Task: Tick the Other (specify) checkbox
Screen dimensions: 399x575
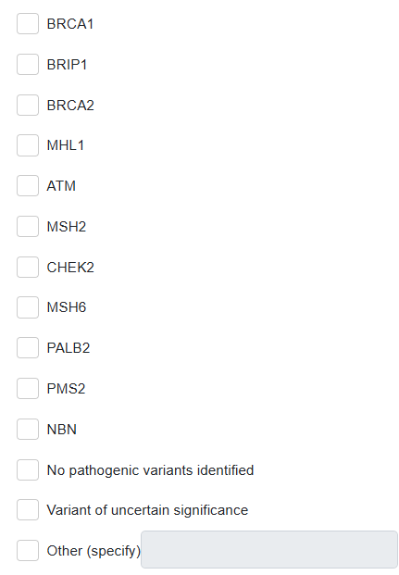Action: click(x=28, y=551)
